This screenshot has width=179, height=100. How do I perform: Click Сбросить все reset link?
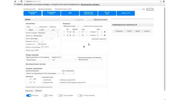coord(100,20)
